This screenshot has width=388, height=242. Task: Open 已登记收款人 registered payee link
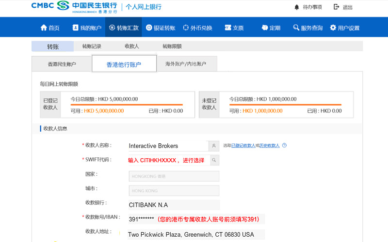(243, 146)
